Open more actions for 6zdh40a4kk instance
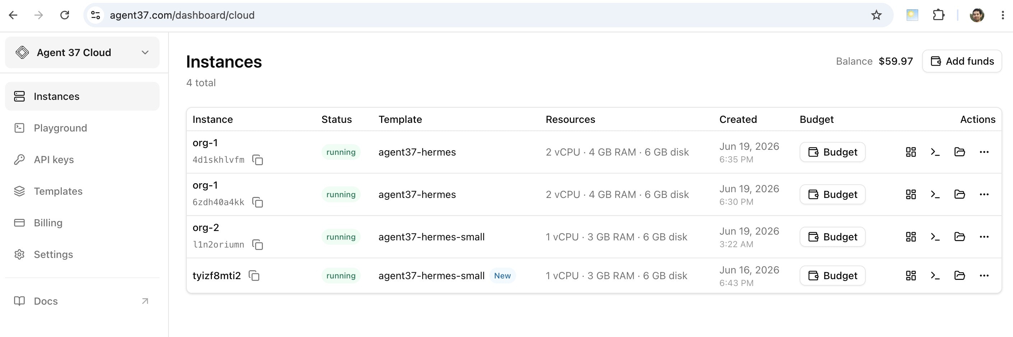The height and width of the screenshot is (337, 1013). pos(984,194)
